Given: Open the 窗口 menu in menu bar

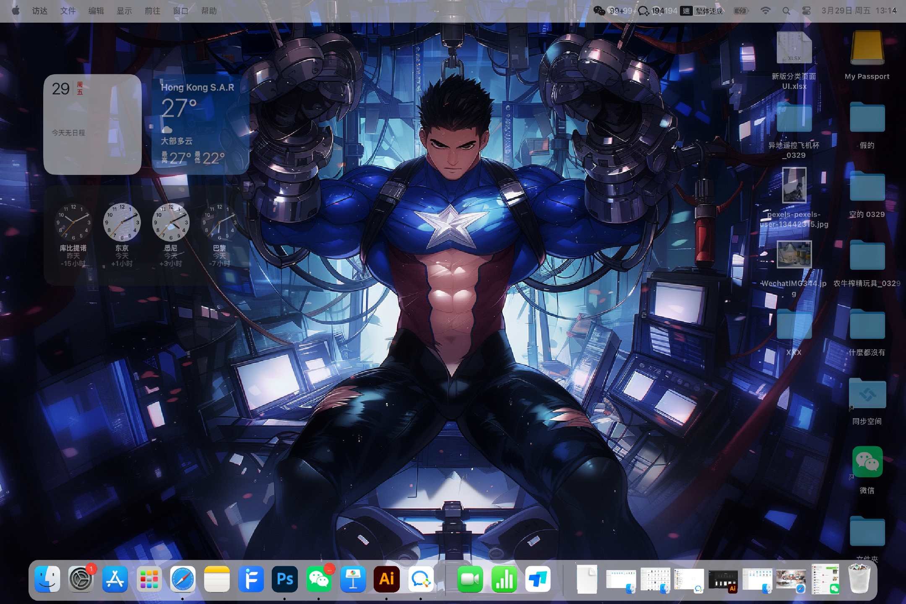Looking at the screenshot, I should point(180,11).
